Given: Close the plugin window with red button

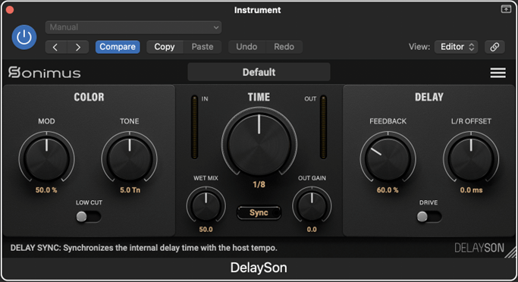Looking at the screenshot, I should point(10,10).
